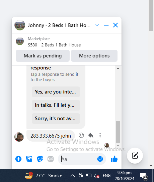Open emoji picker inside message field

100,159
